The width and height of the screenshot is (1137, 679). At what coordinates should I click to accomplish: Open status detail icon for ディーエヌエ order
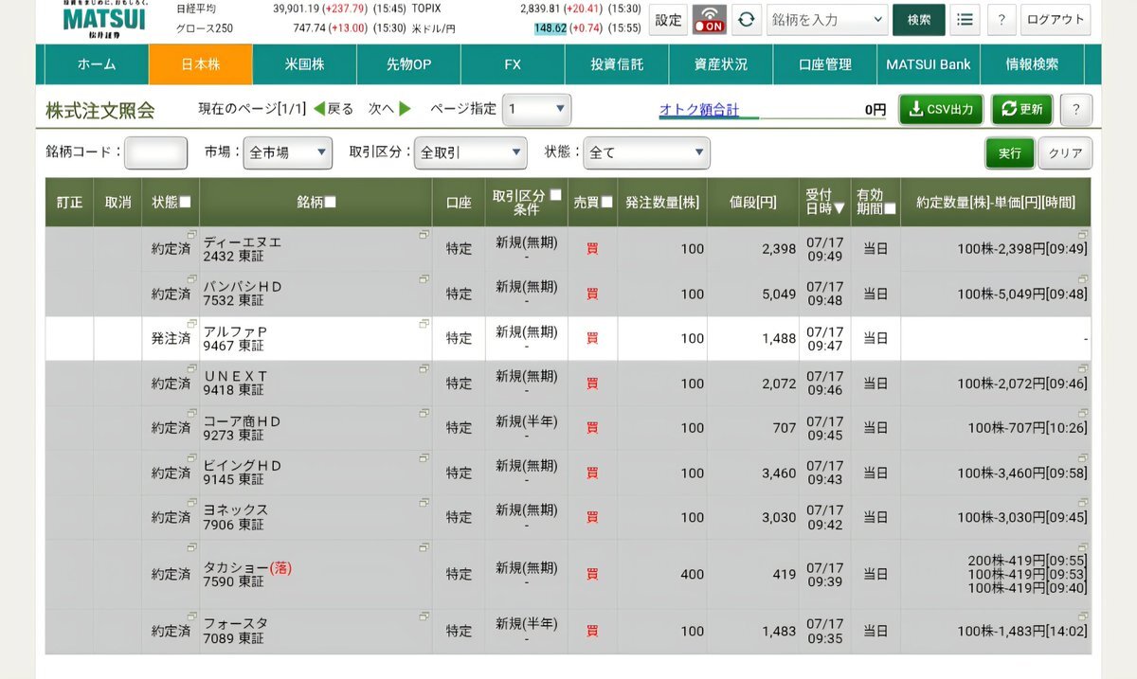[x=191, y=234]
